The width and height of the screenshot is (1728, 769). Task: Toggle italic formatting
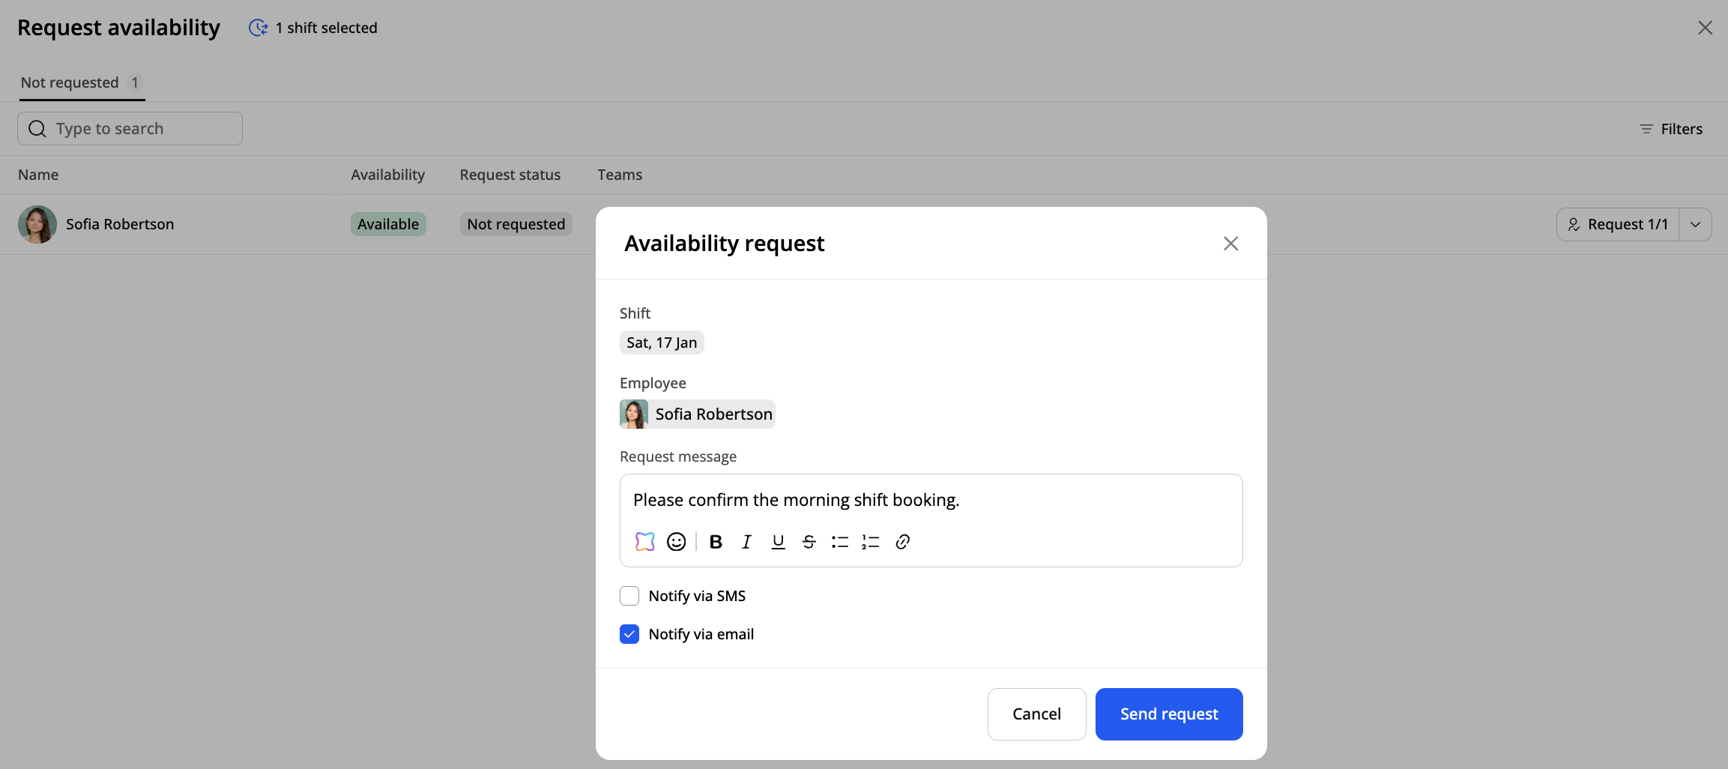click(746, 542)
